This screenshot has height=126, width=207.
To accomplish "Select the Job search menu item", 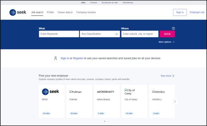I will 37,12.
